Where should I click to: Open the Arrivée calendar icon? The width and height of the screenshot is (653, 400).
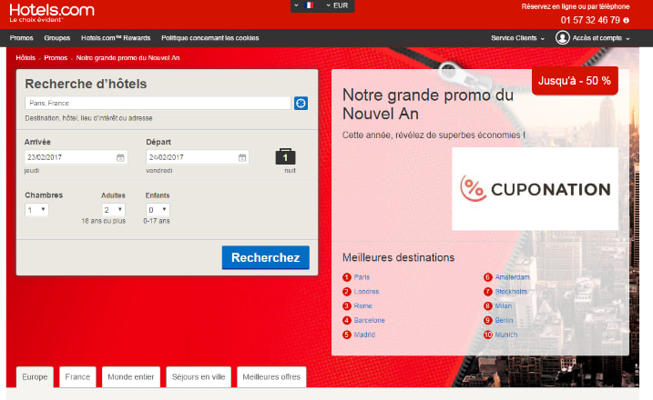(x=120, y=157)
